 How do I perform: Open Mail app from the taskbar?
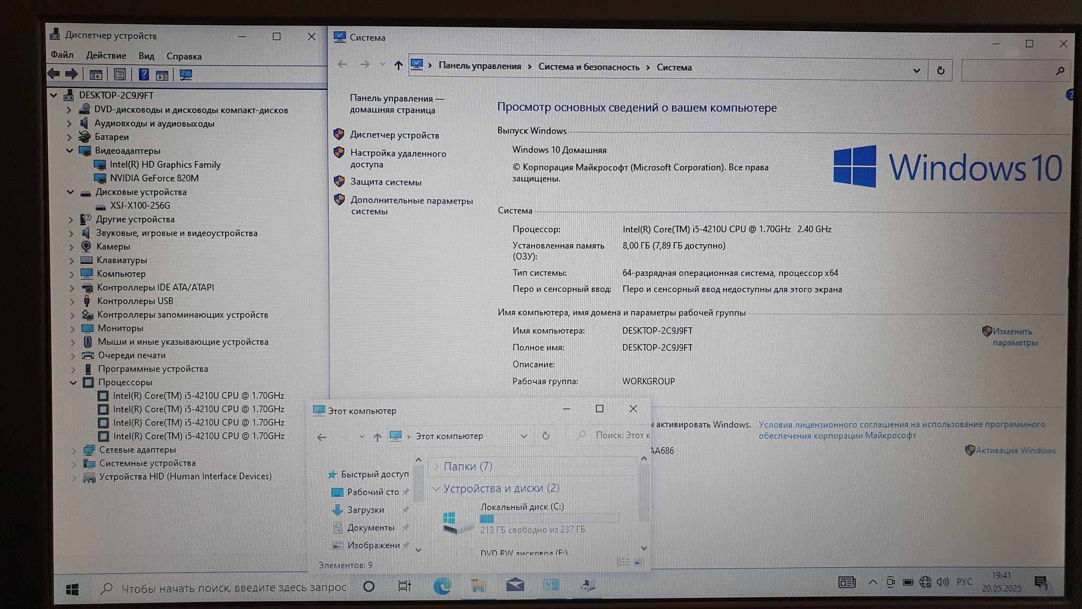pos(515,585)
